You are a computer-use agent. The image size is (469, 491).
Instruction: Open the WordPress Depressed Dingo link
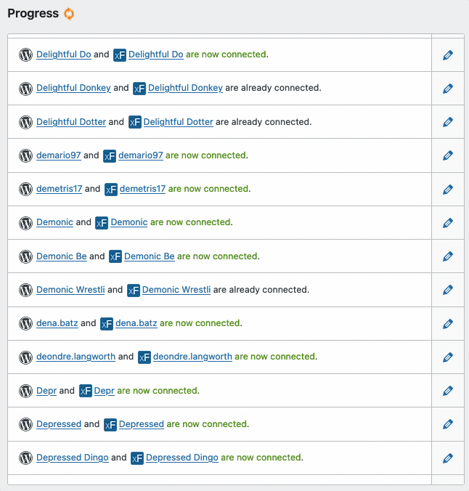tap(73, 458)
